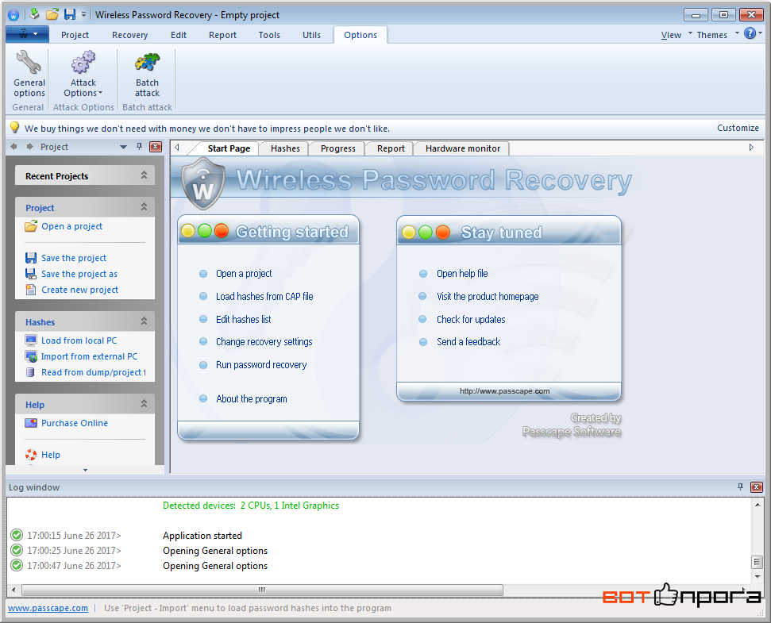Open the Project panel dropdown arrow
771x623 pixels.
(123, 147)
